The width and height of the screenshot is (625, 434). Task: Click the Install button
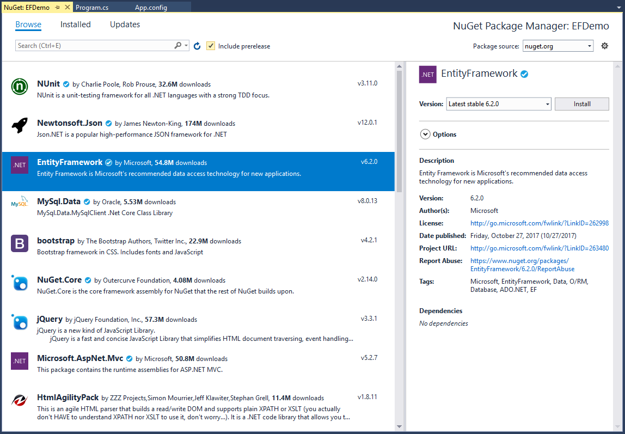coord(582,104)
